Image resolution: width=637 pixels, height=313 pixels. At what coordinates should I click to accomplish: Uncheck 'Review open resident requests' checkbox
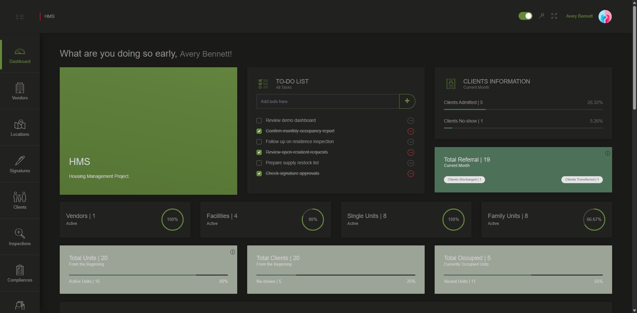(x=259, y=152)
